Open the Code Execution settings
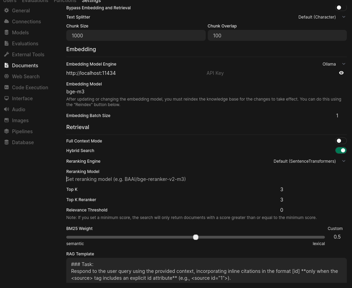The image size is (352, 288). [30, 87]
